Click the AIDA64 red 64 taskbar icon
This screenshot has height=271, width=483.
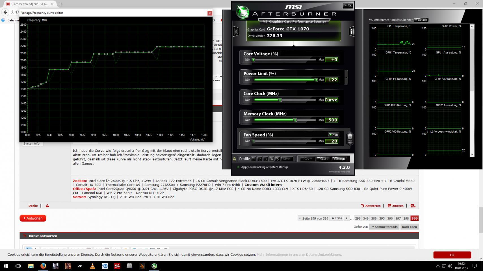point(117,266)
